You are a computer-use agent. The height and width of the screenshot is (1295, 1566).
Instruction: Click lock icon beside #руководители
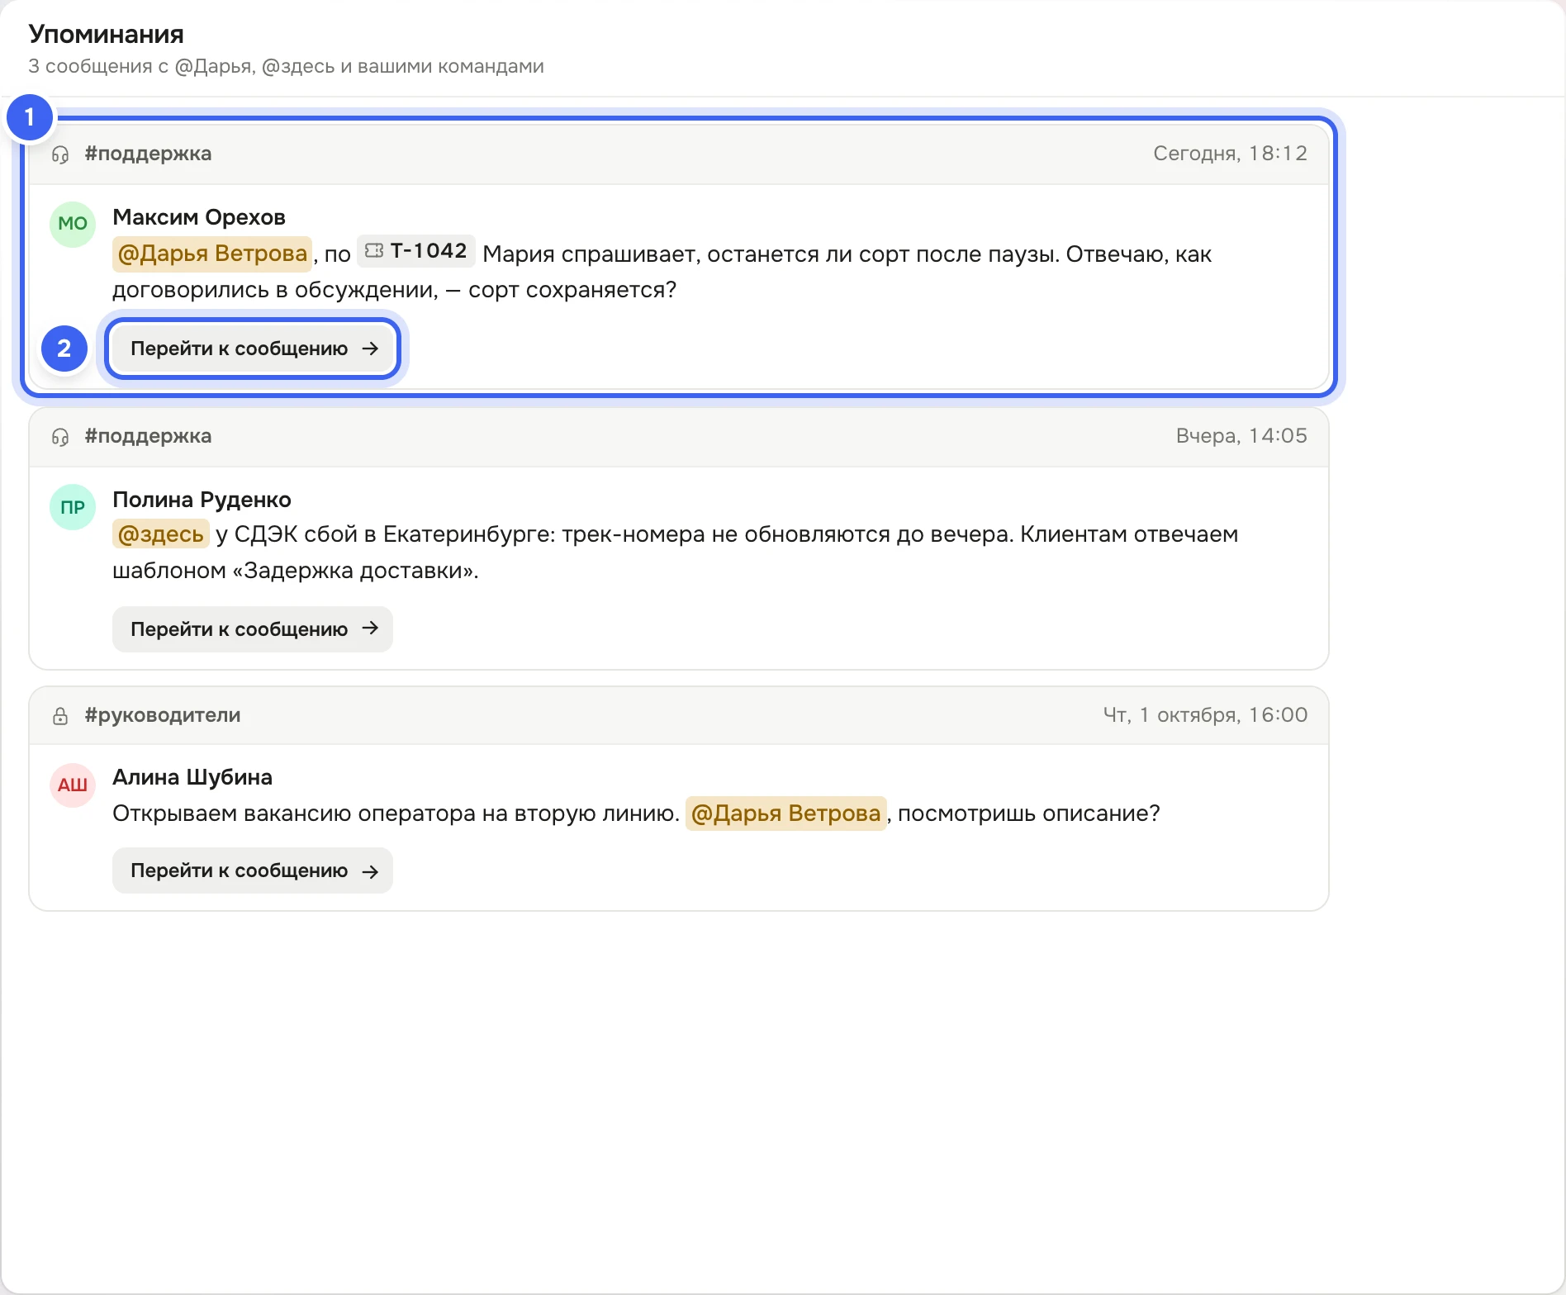60,716
